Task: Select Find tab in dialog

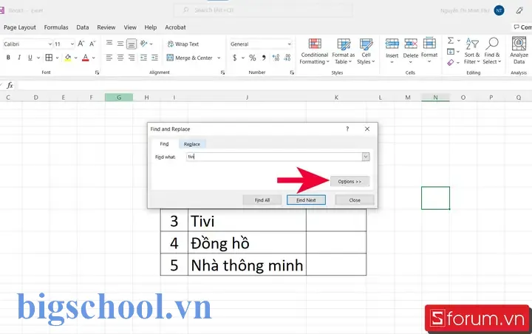Action: tap(164, 144)
